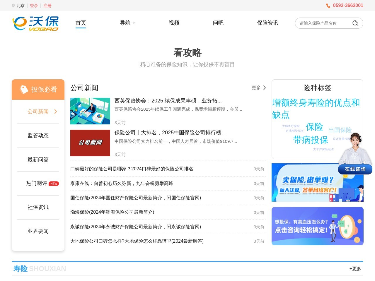
Task: Open 永诚保险 2024 company intro article
Action: [x=136, y=227]
